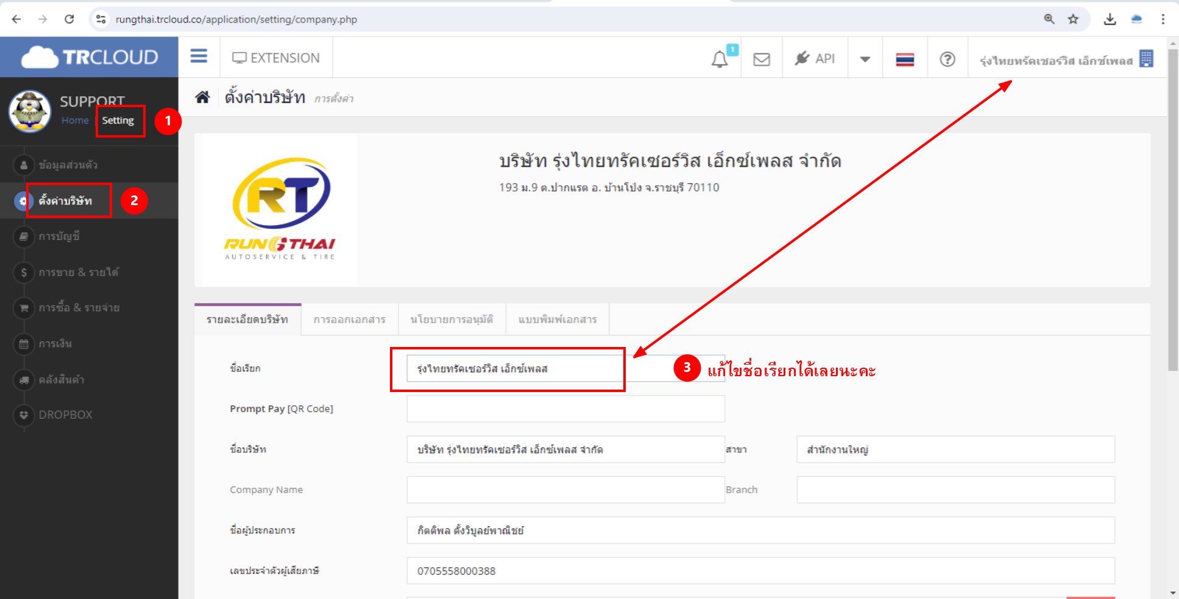This screenshot has height=599, width=1179.
Task: Expand the caret dropdown in top bar
Action: click(865, 59)
